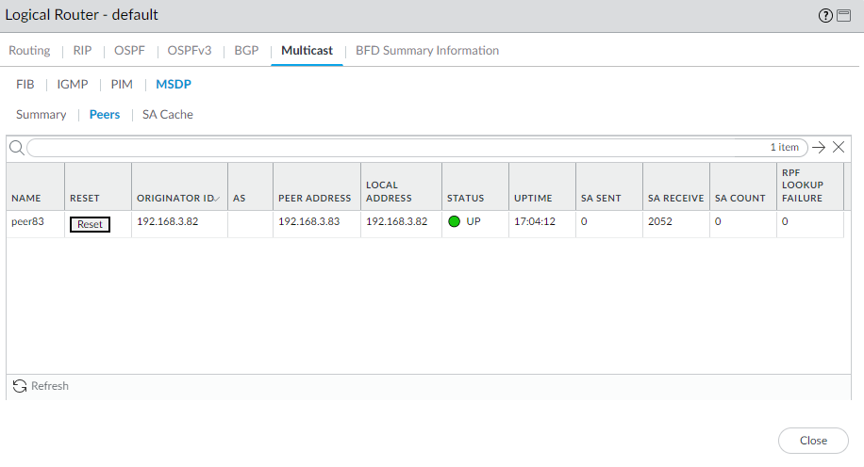
Task: Switch to the PIM sub-tab
Action: [x=122, y=84]
